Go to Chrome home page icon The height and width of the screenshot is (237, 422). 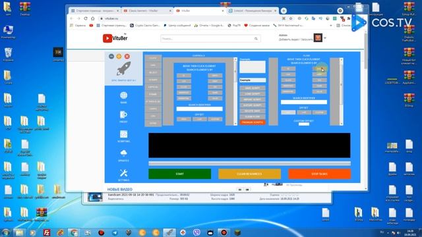point(93,18)
